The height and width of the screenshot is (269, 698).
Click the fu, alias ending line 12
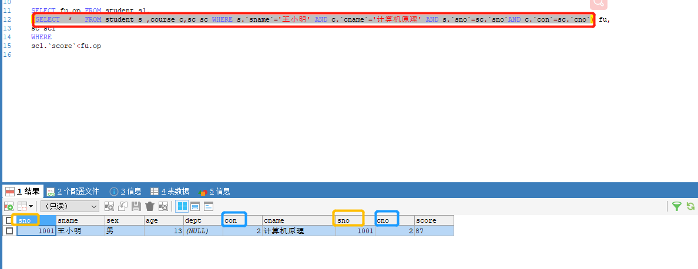coord(604,19)
